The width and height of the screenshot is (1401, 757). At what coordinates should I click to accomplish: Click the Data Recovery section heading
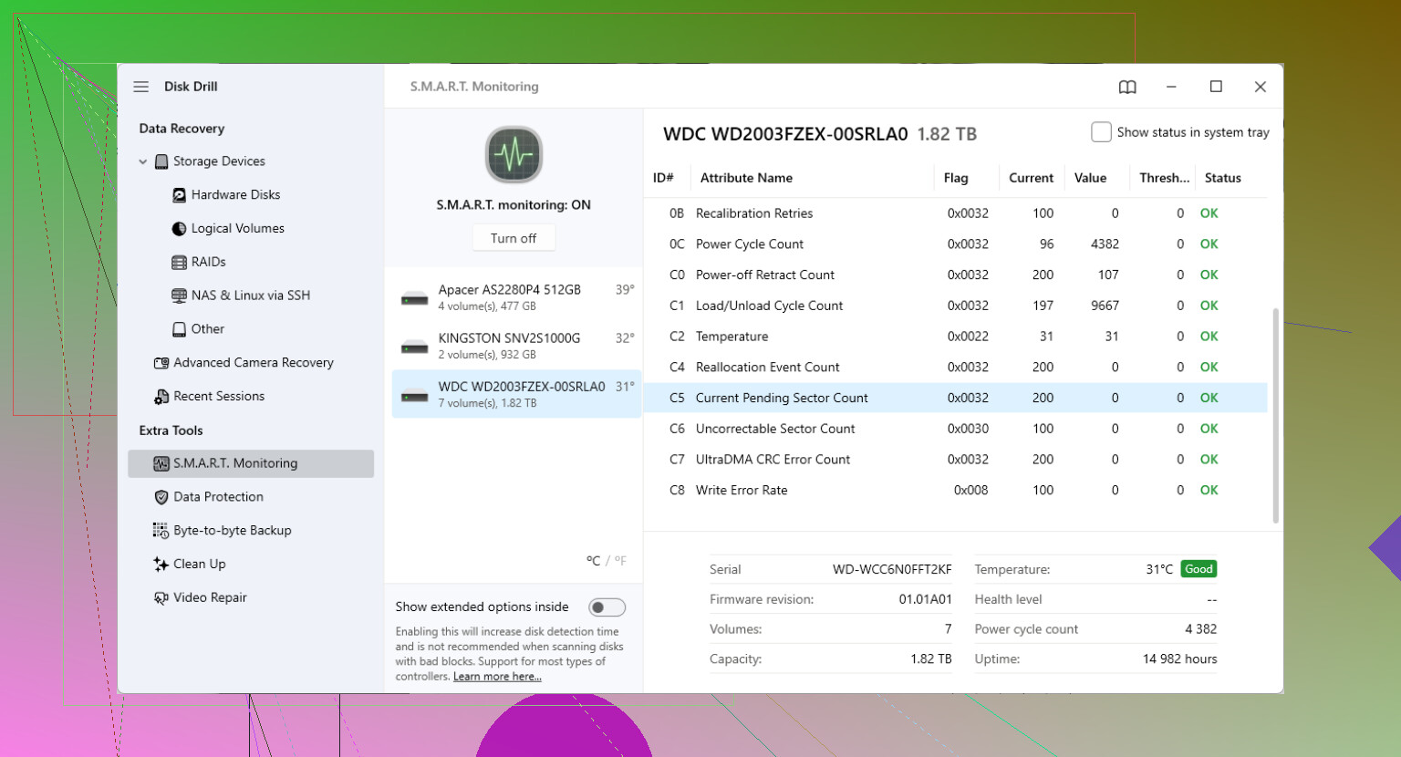pyautogui.click(x=182, y=129)
